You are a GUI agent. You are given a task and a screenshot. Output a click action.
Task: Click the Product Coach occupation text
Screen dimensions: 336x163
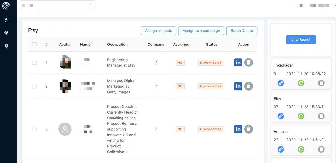click(122, 129)
